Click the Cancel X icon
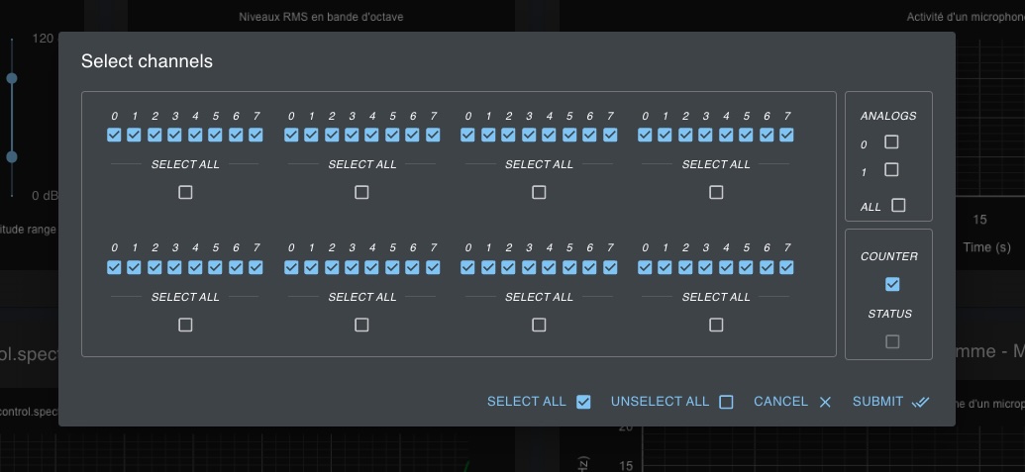Viewport: 1025px width, 472px height. 825,402
